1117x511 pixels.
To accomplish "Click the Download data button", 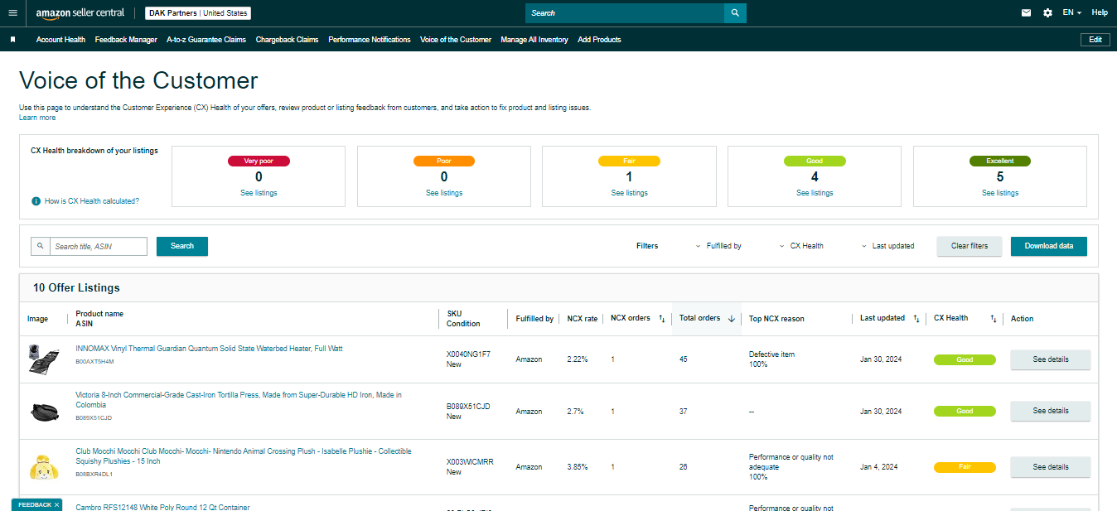I will click(1049, 246).
